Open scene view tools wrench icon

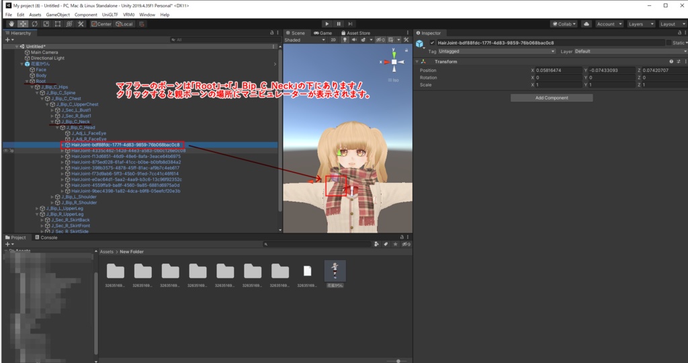tap(406, 40)
